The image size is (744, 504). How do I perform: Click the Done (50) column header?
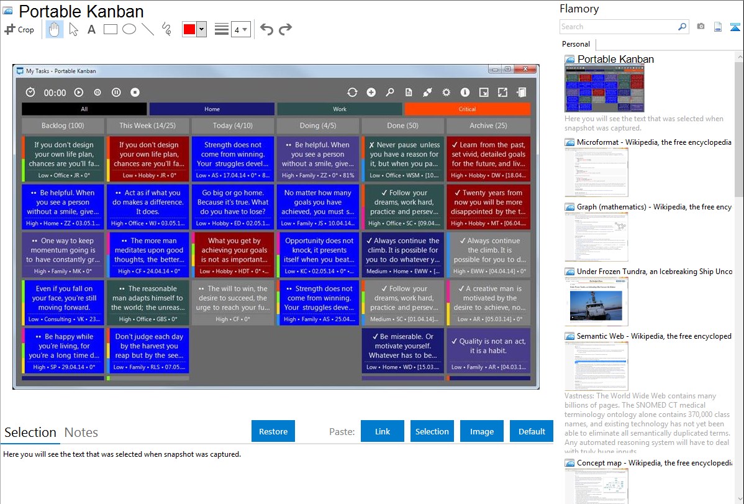click(x=403, y=126)
